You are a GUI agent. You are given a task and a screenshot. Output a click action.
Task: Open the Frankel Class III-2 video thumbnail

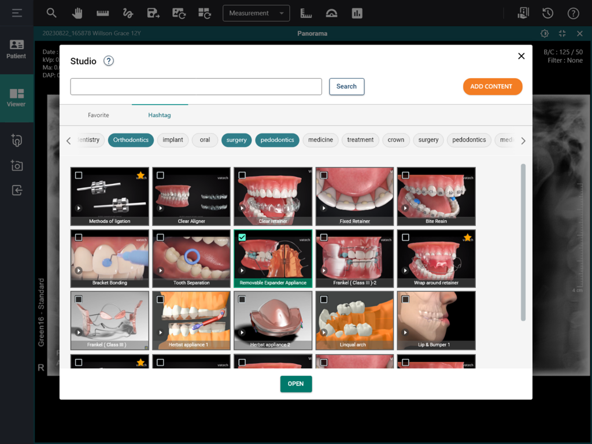[354, 258]
